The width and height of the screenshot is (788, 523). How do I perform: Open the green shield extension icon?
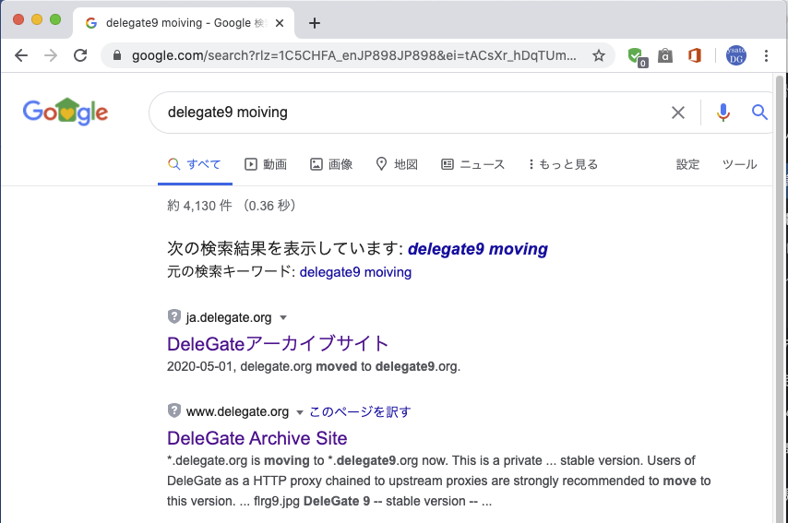[636, 55]
